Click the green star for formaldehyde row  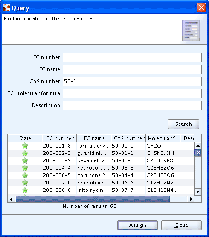pyautogui.click(x=25, y=146)
